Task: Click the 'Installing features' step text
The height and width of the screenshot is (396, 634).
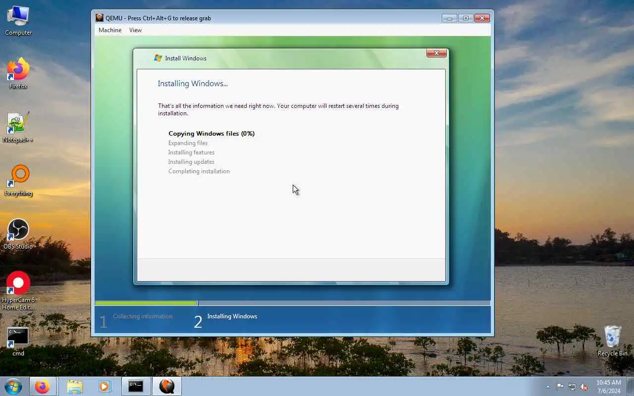Action: pyautogui.click(x=191, y=152)
